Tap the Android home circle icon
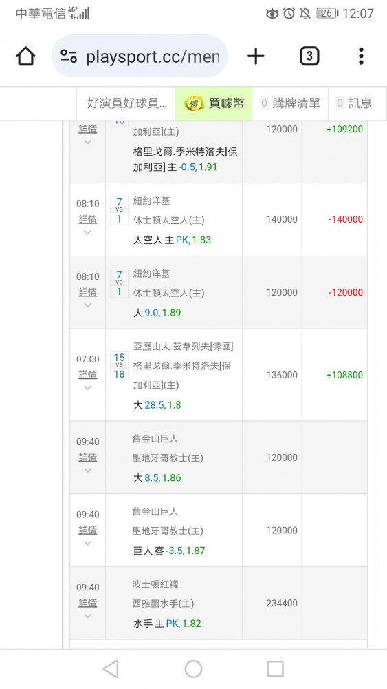Viewport: 387px width, 689px height. 193,669
